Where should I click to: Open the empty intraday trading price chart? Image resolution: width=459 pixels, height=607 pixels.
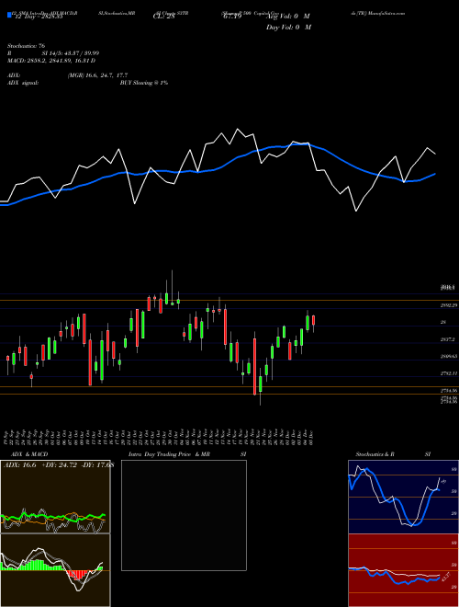[184, 515]
